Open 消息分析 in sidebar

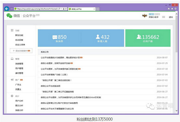(x=19, y=110)
